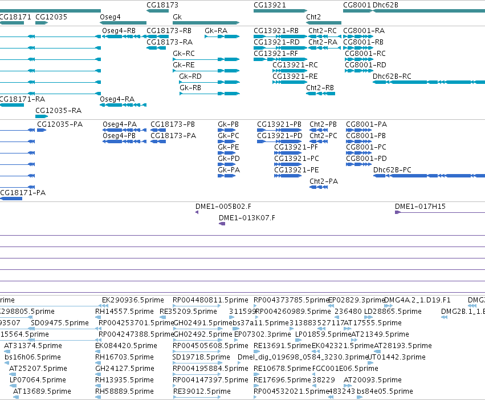Select protein CG8001-PC
Screen dimensions: 485x400
pyautogui.click(x=366, y=147)
